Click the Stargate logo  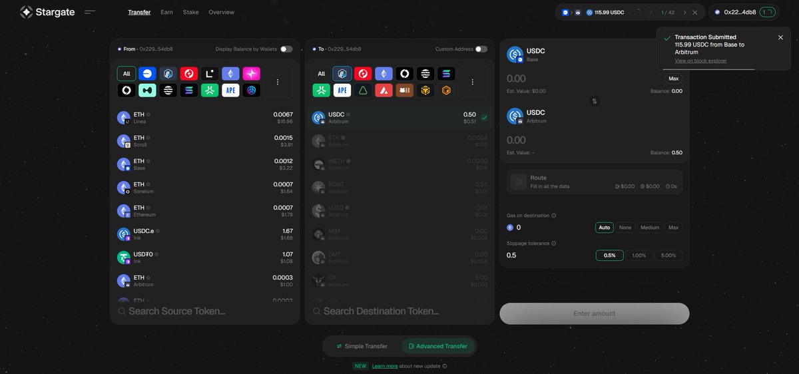click(x=47, y=12)
